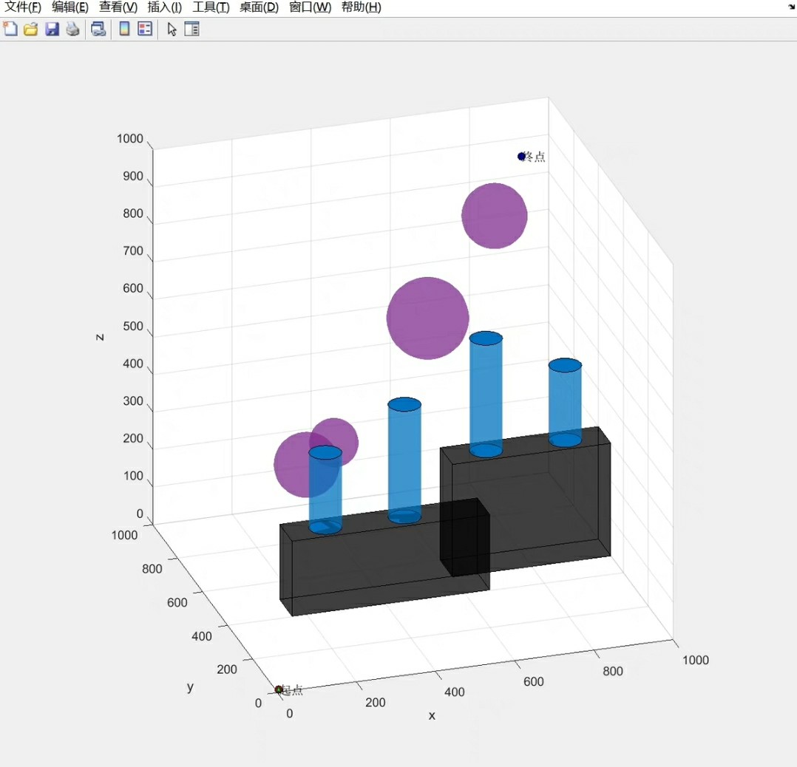Viewport: 797px width, 767px height.
Task: Select the large purple sphere in the middle
Action: click(427, 318)
